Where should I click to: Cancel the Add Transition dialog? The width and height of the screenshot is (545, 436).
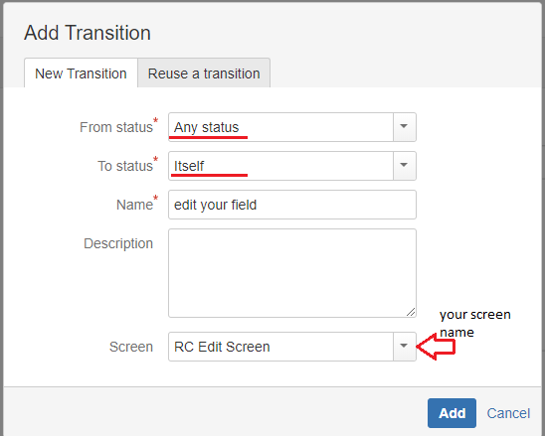click(x=508, y=413)
